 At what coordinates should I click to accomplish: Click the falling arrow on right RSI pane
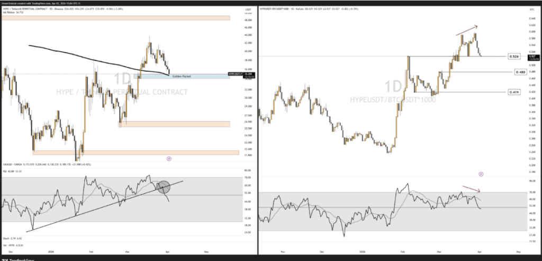(471, 188)
